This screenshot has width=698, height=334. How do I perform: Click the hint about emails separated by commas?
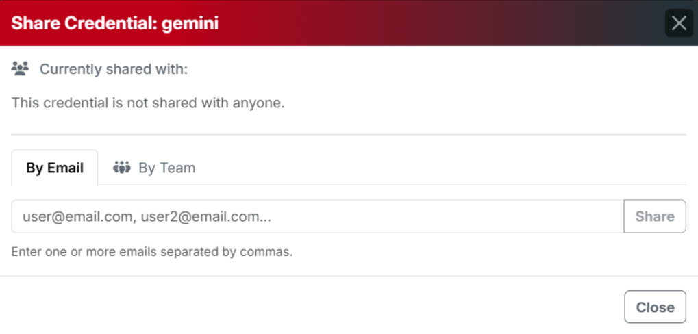[152, 252]
